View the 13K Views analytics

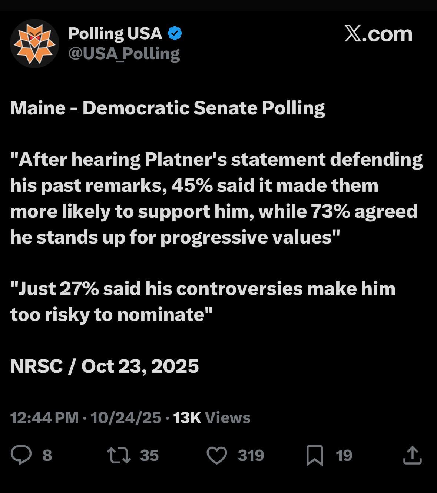tap(212, 417)
